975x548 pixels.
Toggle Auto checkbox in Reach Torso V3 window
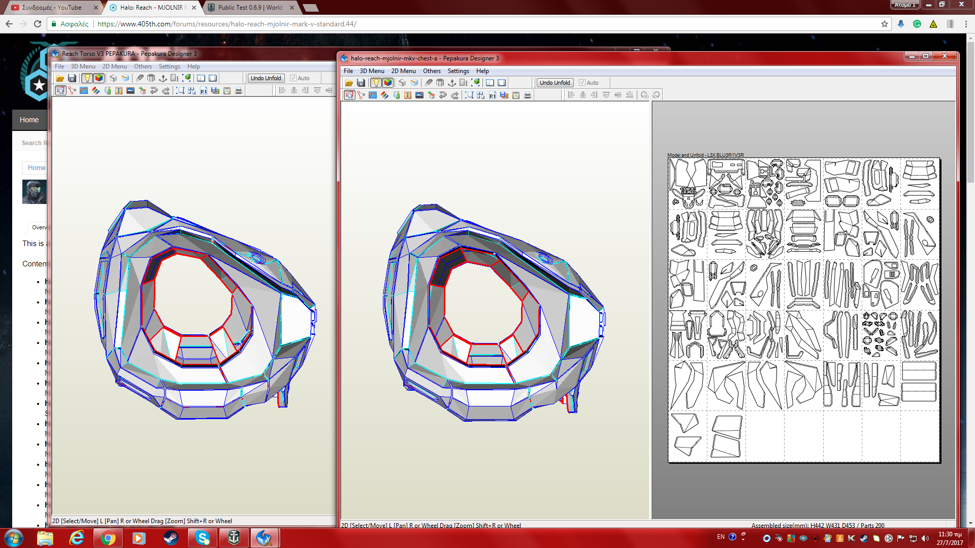pos(293,78)
